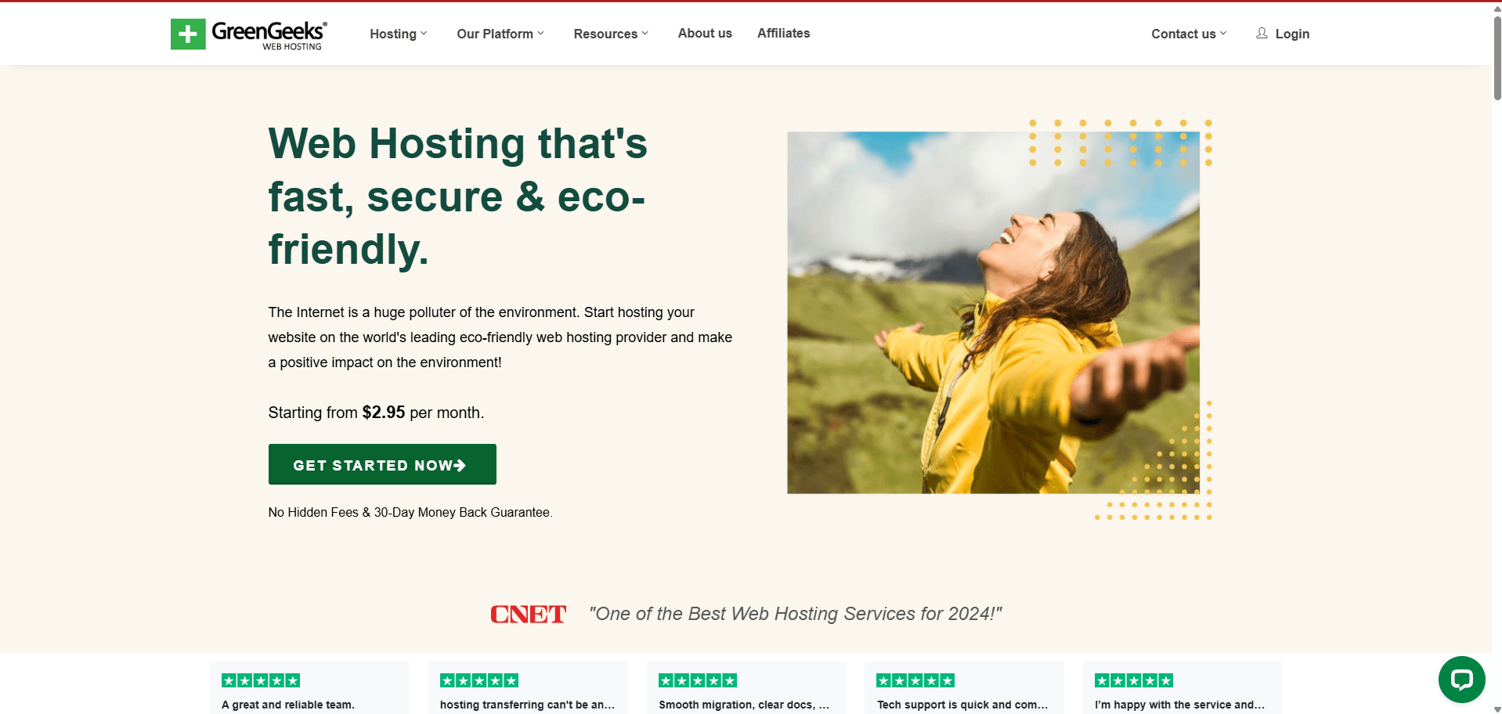Click the stars above 'I'm happy with the service'
This screenshot has height=714, width=1502.
click(x=1134, y=680)
